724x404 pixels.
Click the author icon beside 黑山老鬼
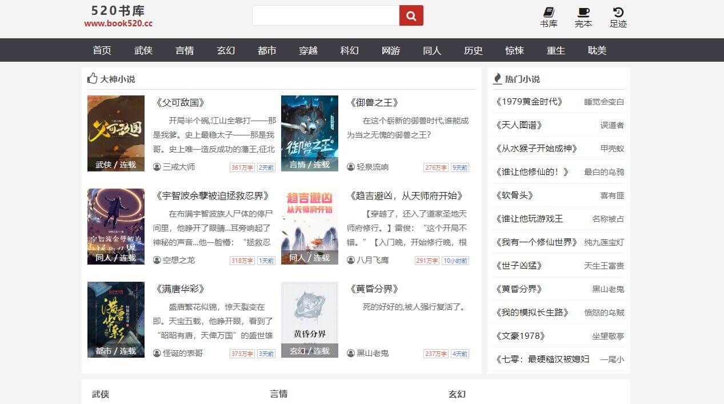coord(351,353)
